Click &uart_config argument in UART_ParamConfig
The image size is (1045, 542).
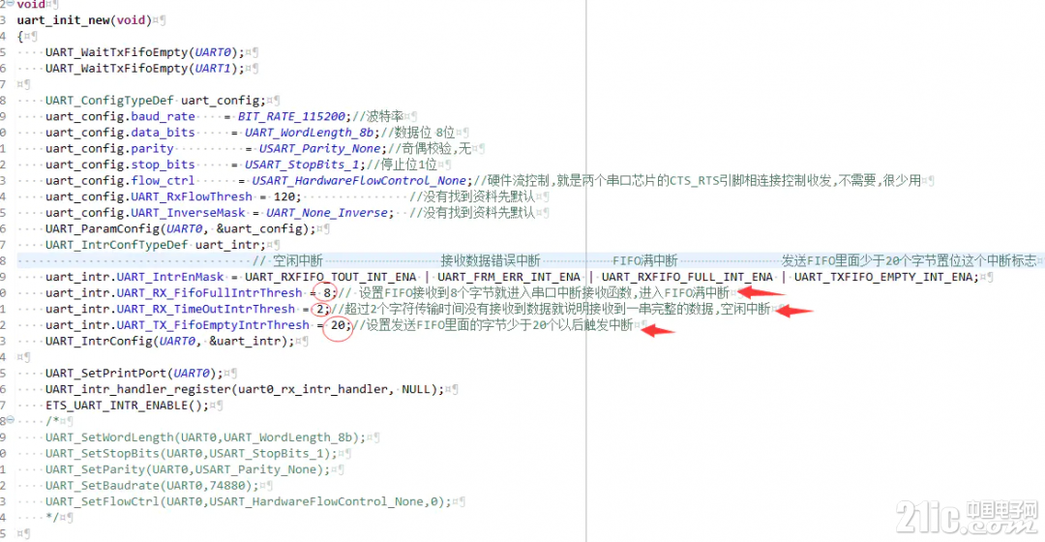click(259, 228)
